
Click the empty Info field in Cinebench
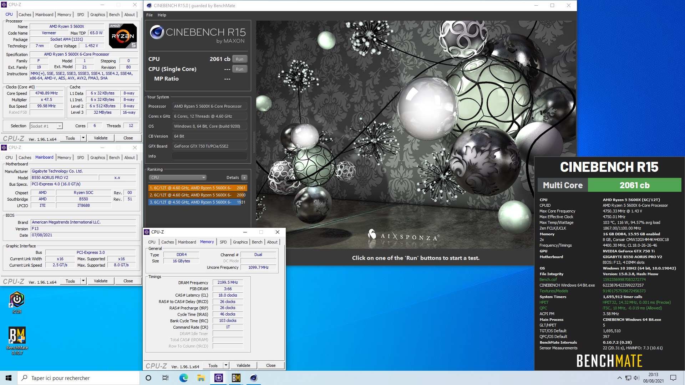210,156
